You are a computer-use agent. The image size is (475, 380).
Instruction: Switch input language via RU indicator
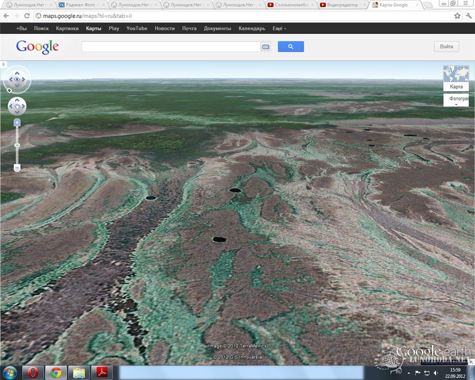[x=398, y=372]
